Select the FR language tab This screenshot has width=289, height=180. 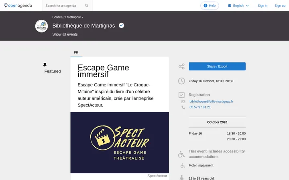(76, 52)
